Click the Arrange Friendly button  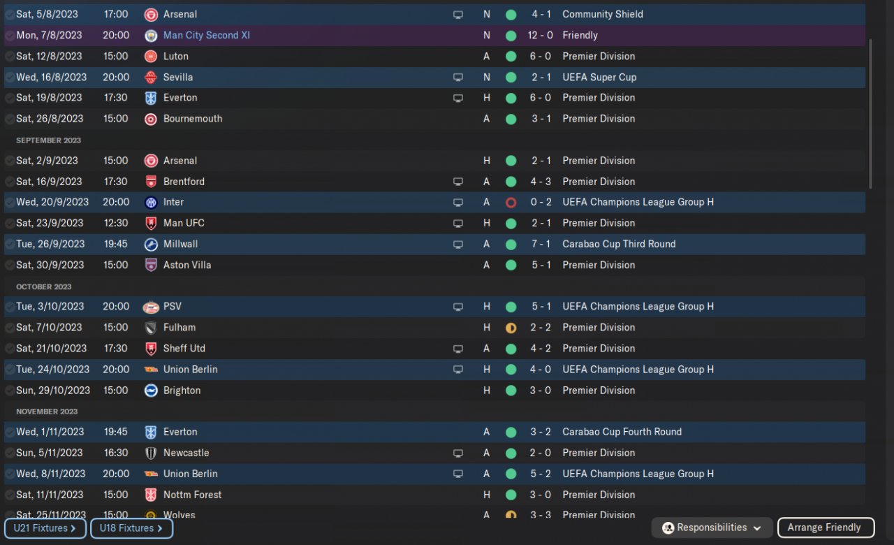coord(825,528)
